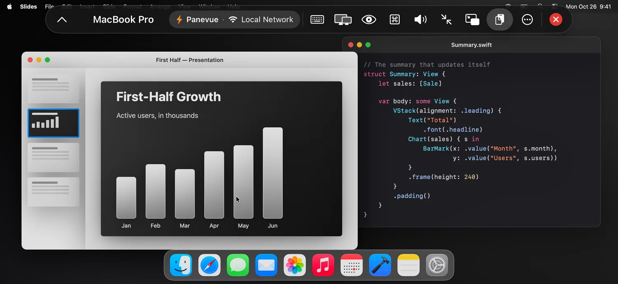
Task: Toggle the shared clipboard icon
Action: [x=500, y=19]
